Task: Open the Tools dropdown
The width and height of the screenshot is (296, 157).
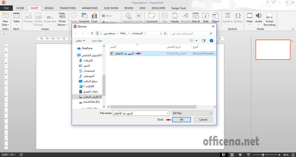Action: 160,119
